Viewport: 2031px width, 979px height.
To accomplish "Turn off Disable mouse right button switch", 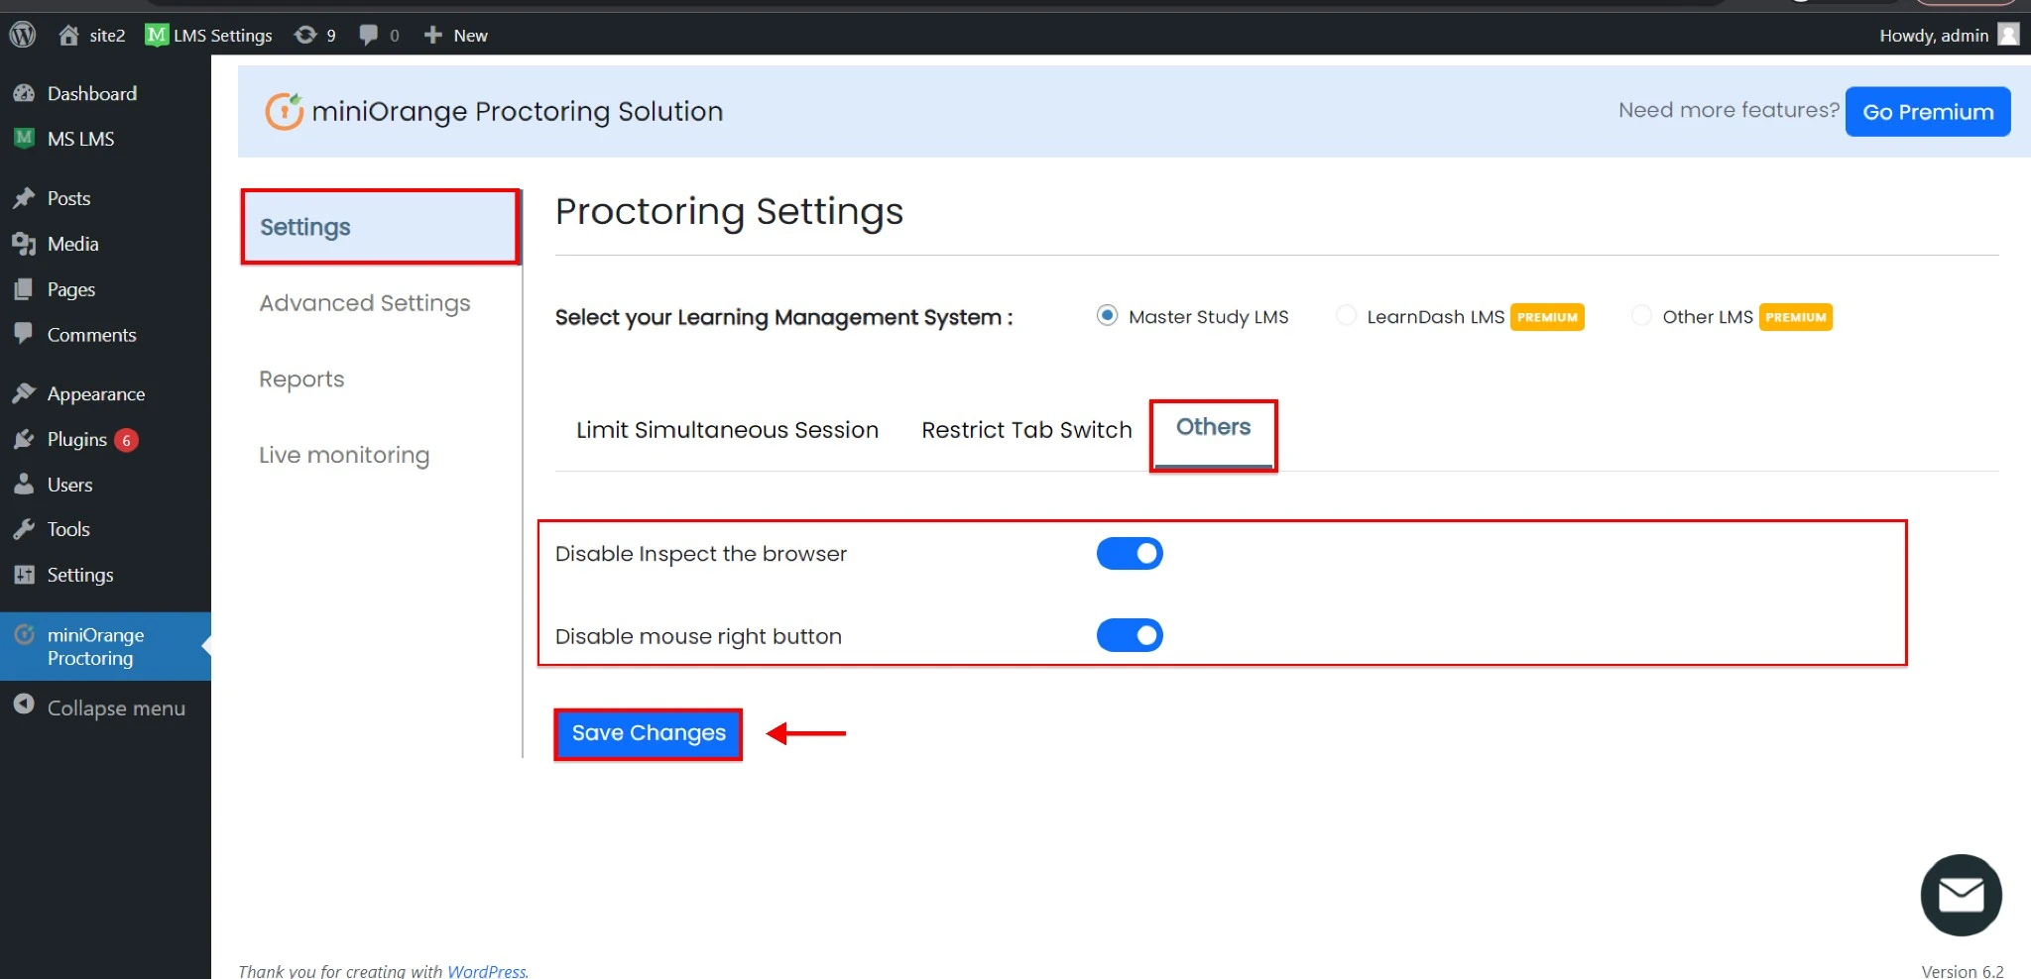I will (1129, 635).
